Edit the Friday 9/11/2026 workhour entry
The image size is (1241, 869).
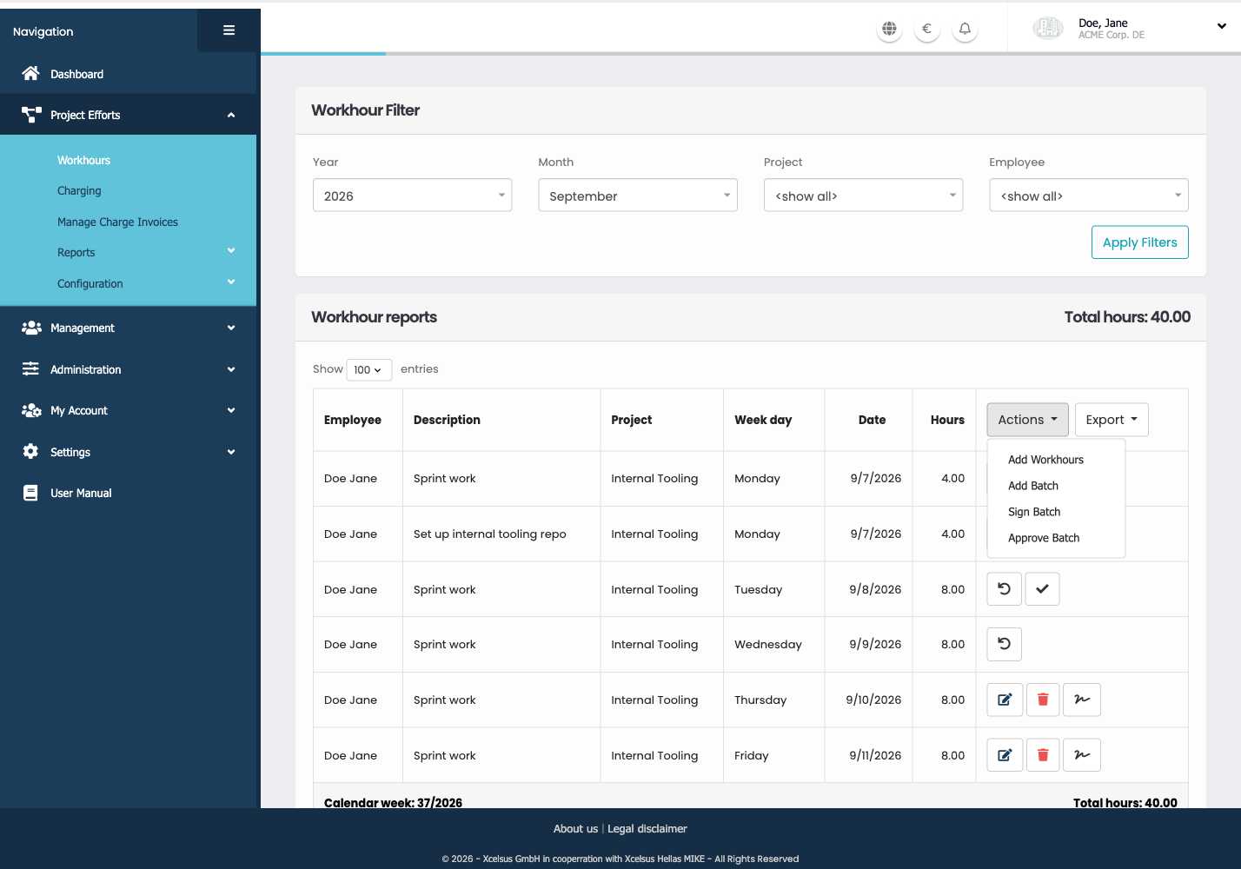(1004, 755)
